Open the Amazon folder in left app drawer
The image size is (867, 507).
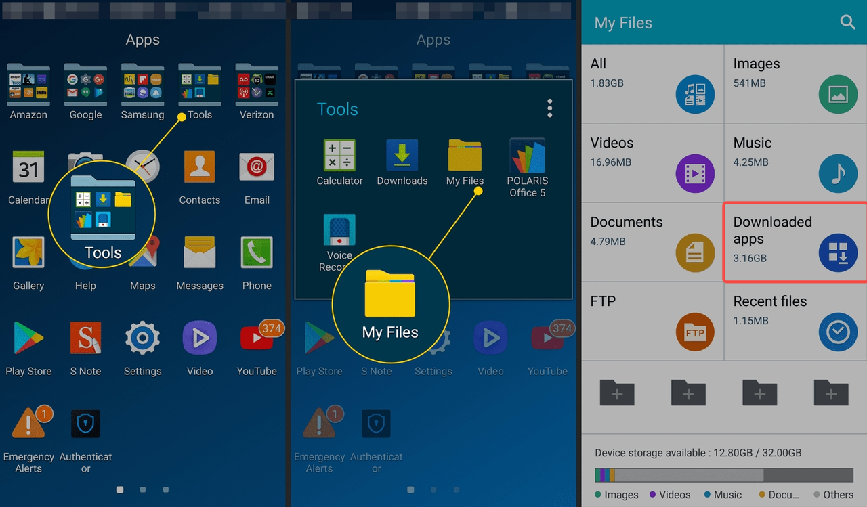pyautogui.click(x=28, y=91)
